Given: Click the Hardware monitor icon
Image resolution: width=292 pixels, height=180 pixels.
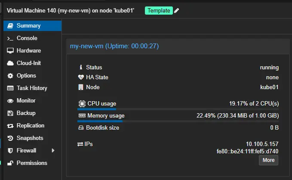Looking at the screenshot, I should (10, 51).
